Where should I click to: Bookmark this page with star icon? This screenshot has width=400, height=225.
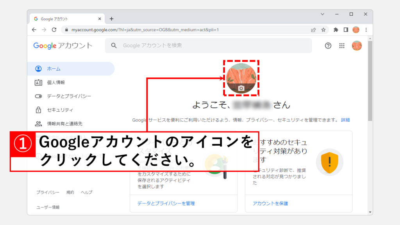323,30
